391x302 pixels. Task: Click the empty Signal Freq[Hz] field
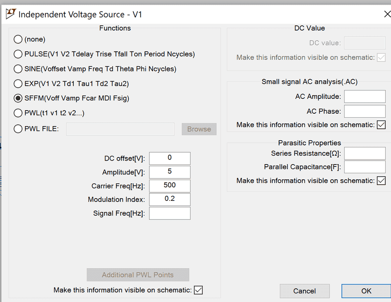[170, 213]
